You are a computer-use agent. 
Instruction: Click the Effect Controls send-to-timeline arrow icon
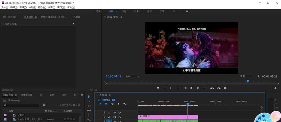coord(90,90)
